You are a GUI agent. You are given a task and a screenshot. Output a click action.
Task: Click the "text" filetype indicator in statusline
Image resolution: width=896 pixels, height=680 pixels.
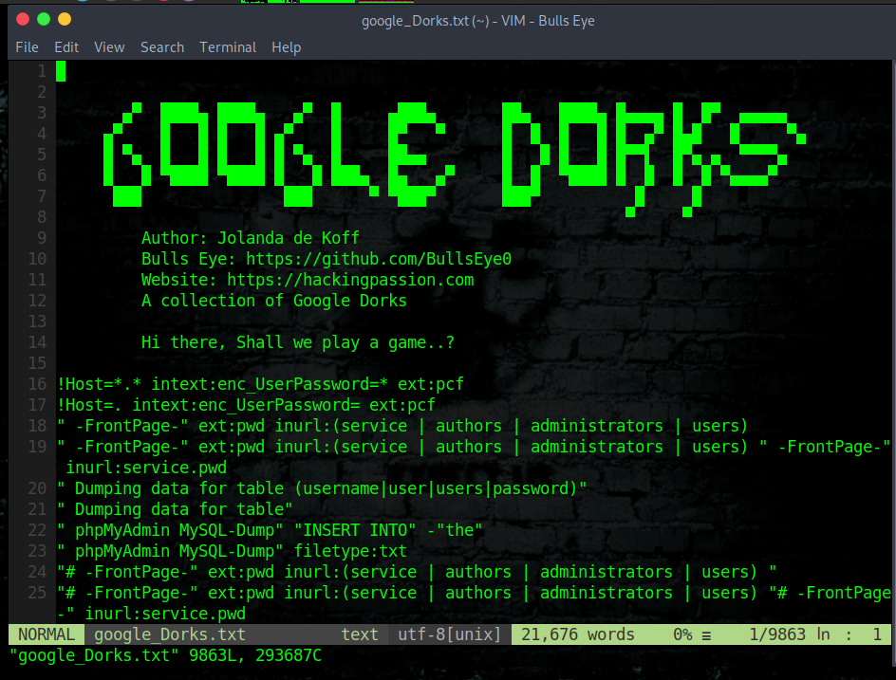(x=359, y=634)
